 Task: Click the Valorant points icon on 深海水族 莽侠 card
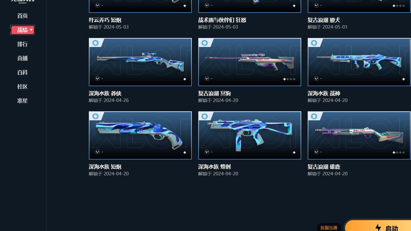pyautogui.click(x=98, y=79)
